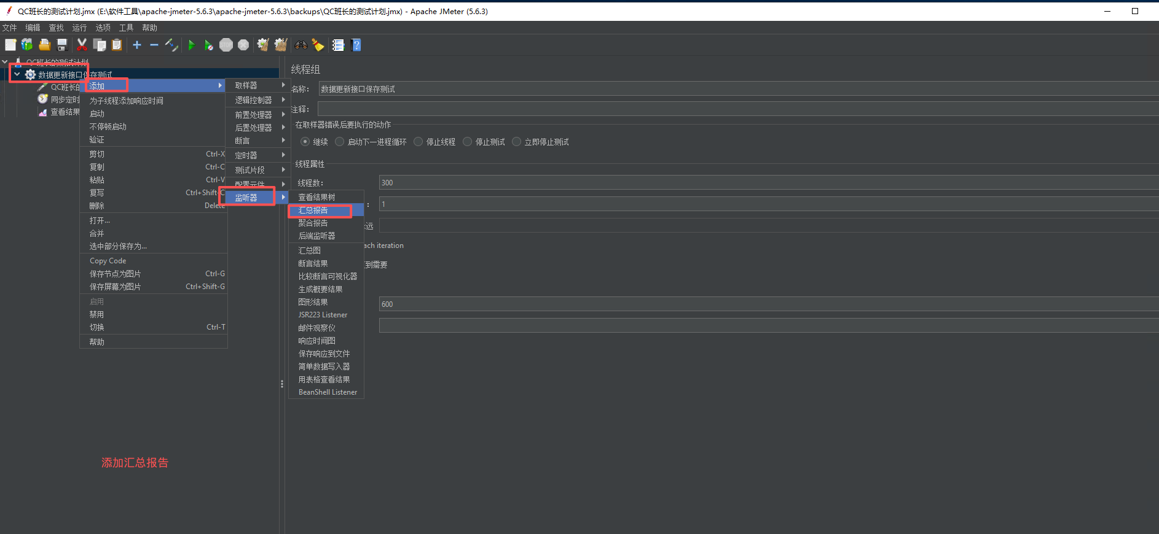The image size is (1159, 534).
Task: Expand the 定时器 submenu
Action: point(257,155)
